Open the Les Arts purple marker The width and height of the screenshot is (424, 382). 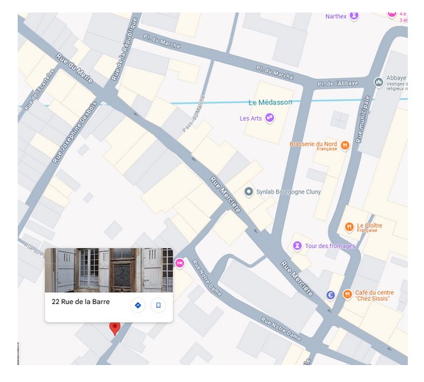pos(269,119)
